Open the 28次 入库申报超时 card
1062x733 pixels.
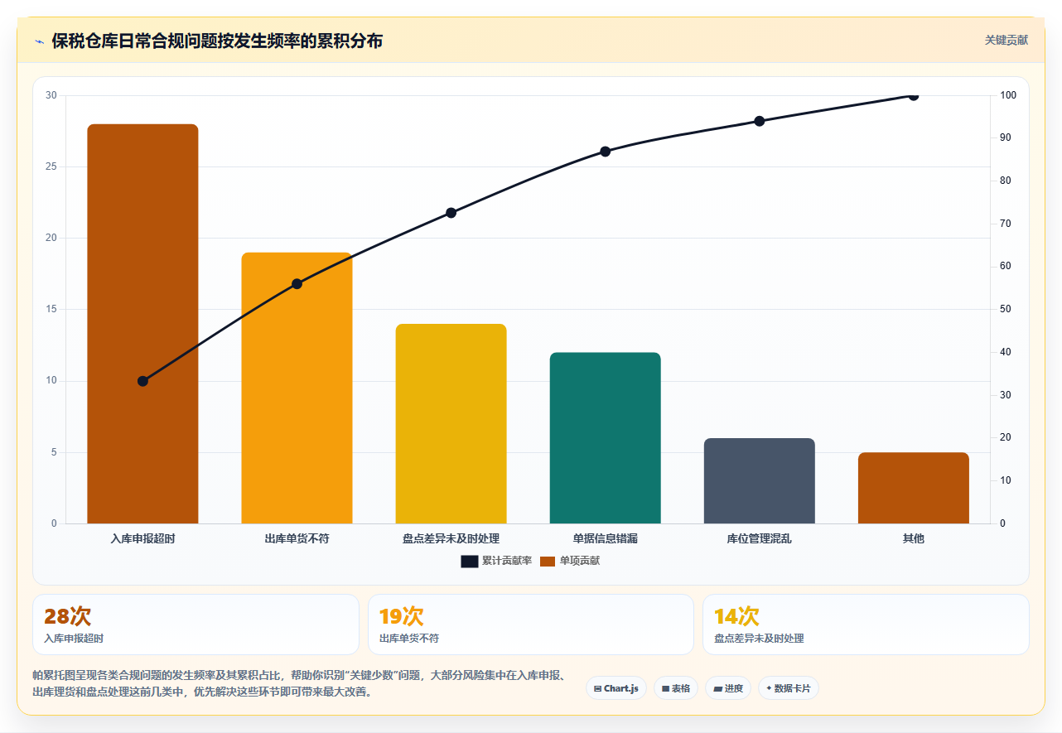(196, 624)
